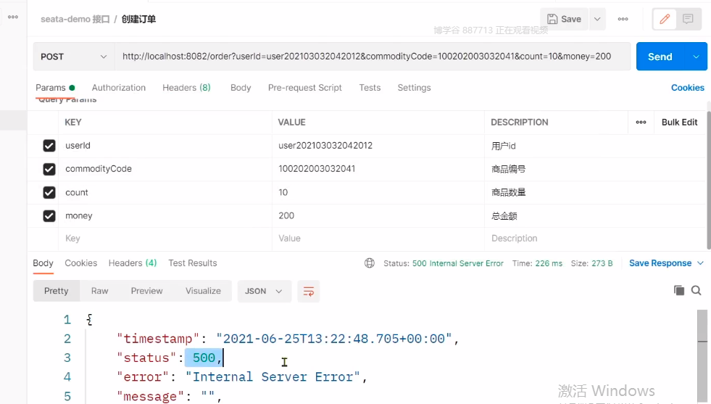711x404 pixels.
Task: Open the request Body tab
Action: 241,88
